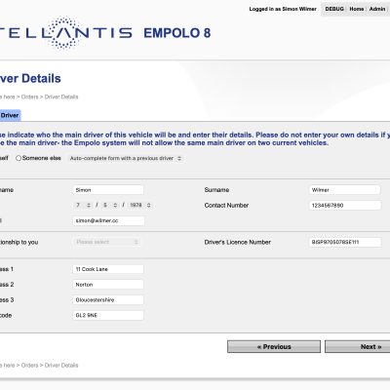The height and width of the screenshot is (390, 390).
Task: Click the Previous button
Action: click(274, 347)
